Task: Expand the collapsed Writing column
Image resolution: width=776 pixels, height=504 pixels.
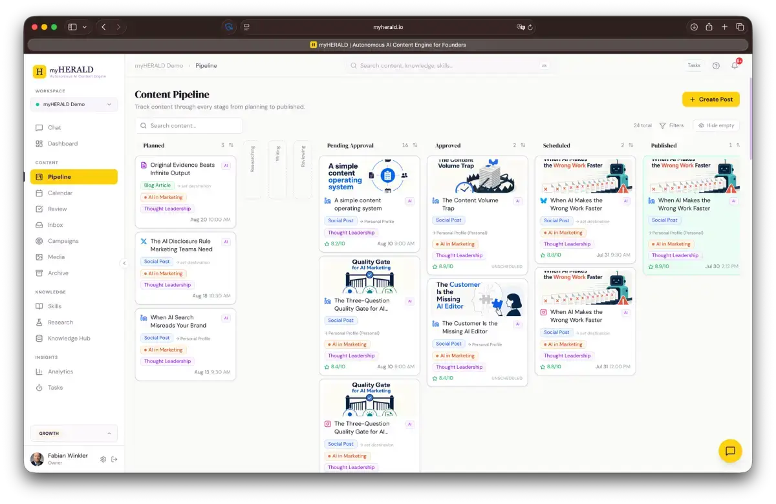Action: (277, 170)
